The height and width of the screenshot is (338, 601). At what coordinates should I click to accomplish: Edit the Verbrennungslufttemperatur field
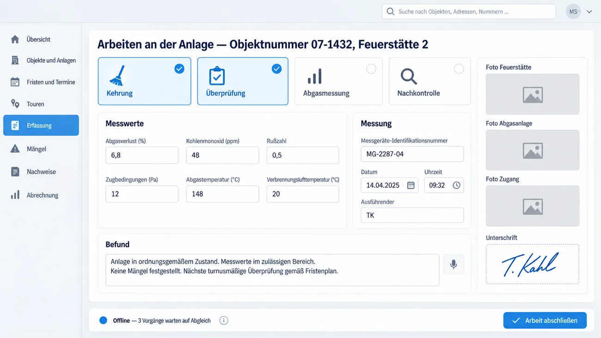point(303,194)
